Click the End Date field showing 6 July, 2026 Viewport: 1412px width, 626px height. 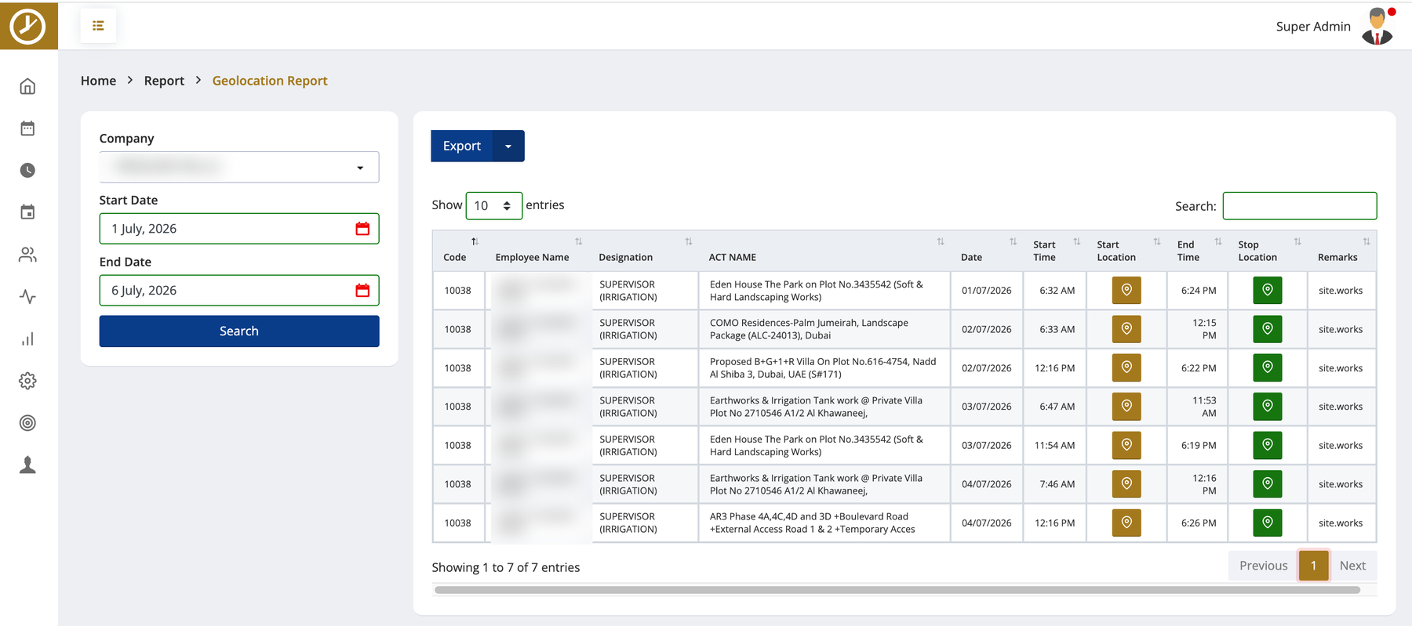click(x=239, y=291)
